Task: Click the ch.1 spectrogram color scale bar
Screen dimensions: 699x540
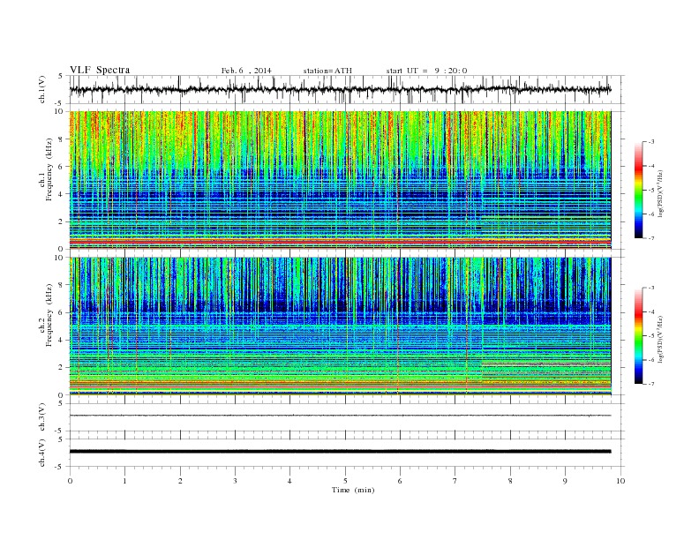Action: [x=638, y=190]
